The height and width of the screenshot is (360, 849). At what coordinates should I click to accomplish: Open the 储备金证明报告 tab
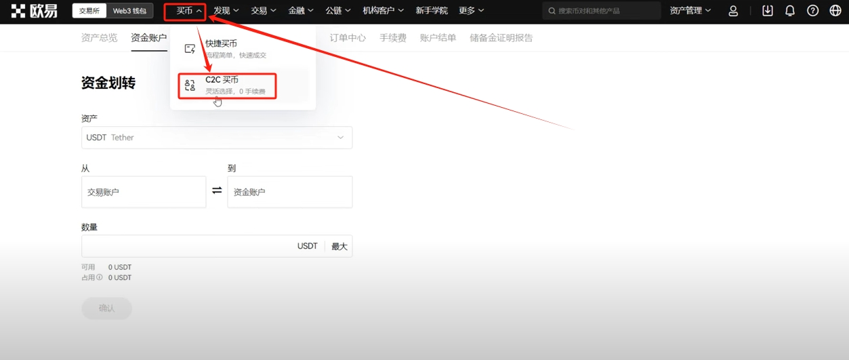point(501,38)
